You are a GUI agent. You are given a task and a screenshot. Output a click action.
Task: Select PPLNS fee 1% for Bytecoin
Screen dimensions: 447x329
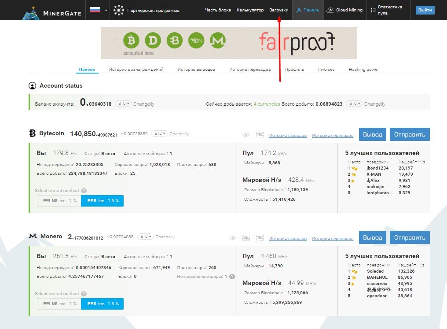(59, 200)
